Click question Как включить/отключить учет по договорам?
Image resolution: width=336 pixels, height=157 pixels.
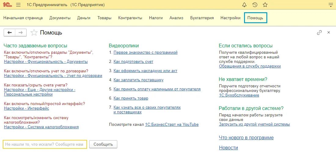[46, 71]
